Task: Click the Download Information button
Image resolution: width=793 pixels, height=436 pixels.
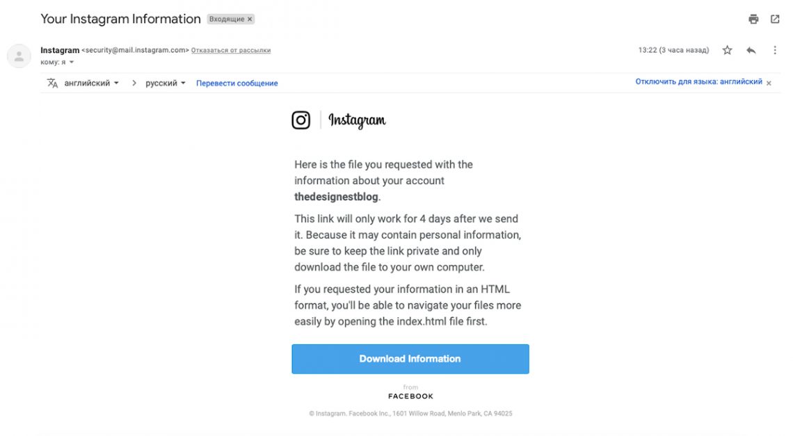Action: tap(410, 359)
